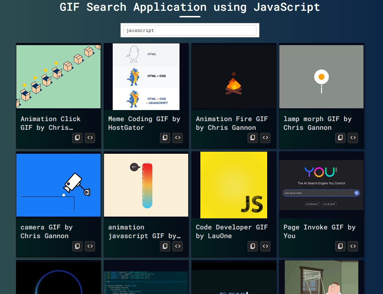Screen dimensions: 383x294
Task: Get embed code for animation javascript GIF
Action: click(177, 246)
